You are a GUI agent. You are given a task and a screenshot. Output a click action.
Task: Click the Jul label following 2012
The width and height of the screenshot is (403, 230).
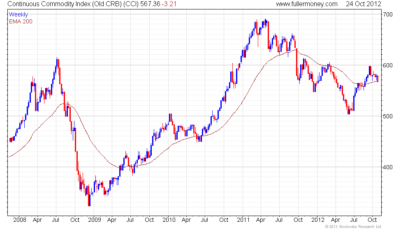click(354, 220)
